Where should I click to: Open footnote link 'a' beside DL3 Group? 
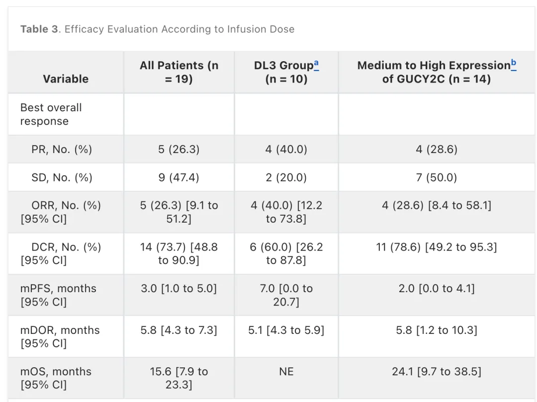tap(316, 64)
